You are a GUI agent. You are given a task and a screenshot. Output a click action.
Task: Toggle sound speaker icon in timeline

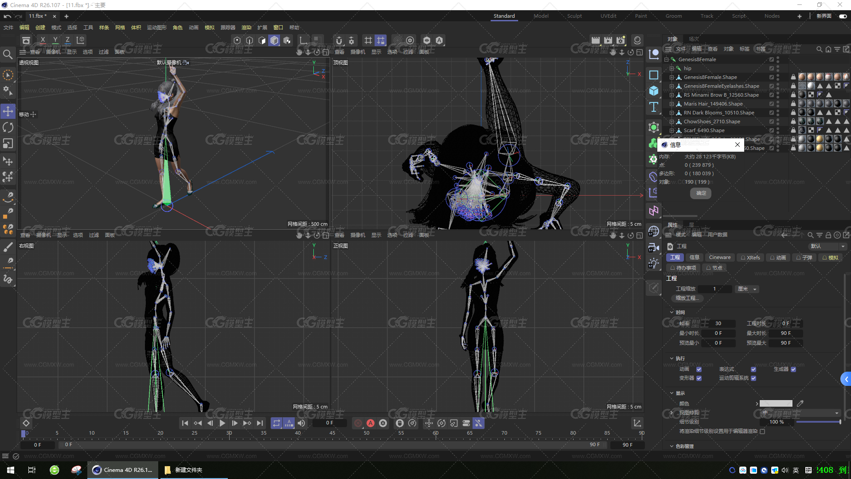pyautogui.click(x=301, y=423)
